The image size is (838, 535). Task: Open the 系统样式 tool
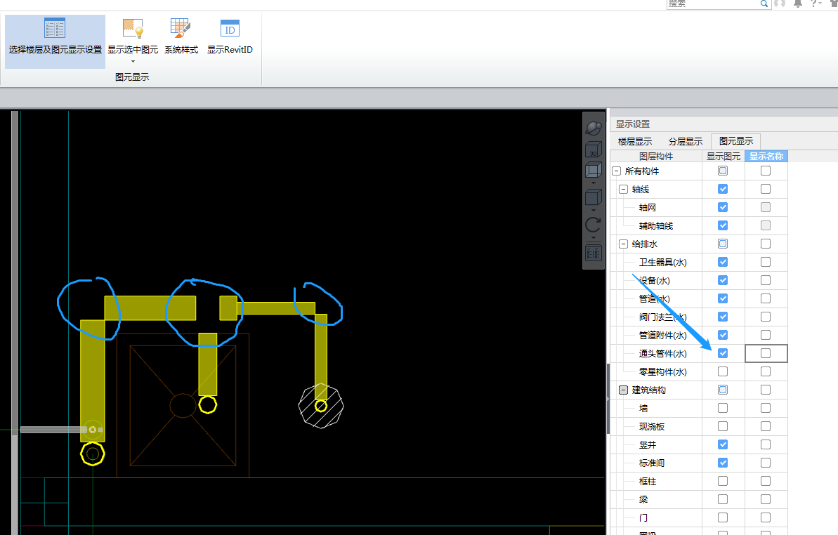pos(181,37)
